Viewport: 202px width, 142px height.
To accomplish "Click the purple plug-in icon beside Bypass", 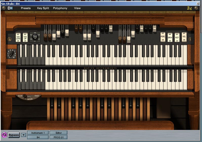I will tap(4, 135).
